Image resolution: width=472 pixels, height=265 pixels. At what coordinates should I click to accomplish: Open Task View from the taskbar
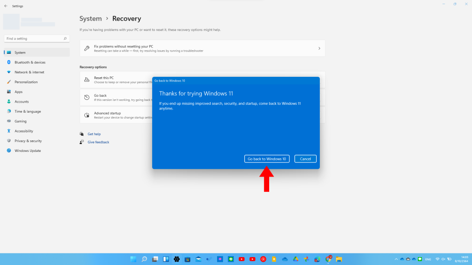pyautogui.click(x=155, y=259)
